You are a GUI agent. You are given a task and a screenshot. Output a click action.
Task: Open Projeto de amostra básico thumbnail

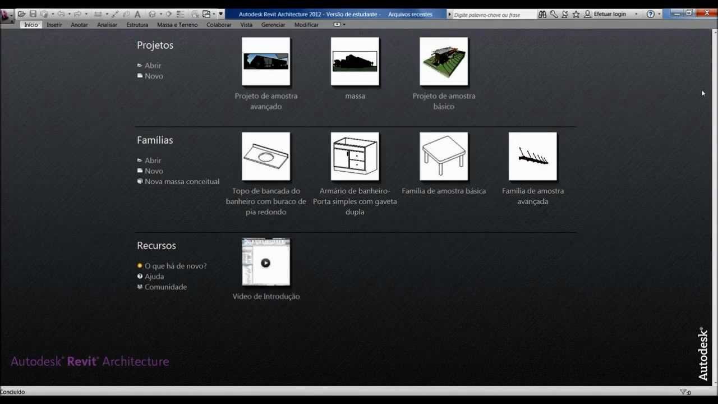click(x=444, y=61)
